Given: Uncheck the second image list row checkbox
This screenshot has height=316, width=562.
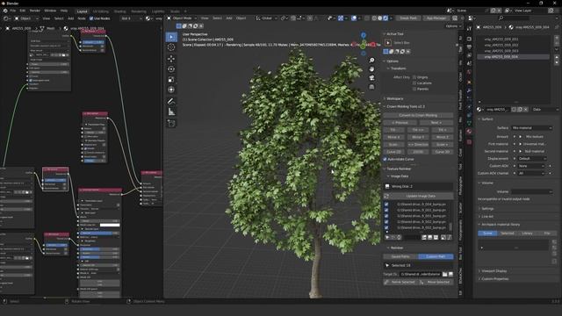Looking at the screenshot, I should coord(386,210).
